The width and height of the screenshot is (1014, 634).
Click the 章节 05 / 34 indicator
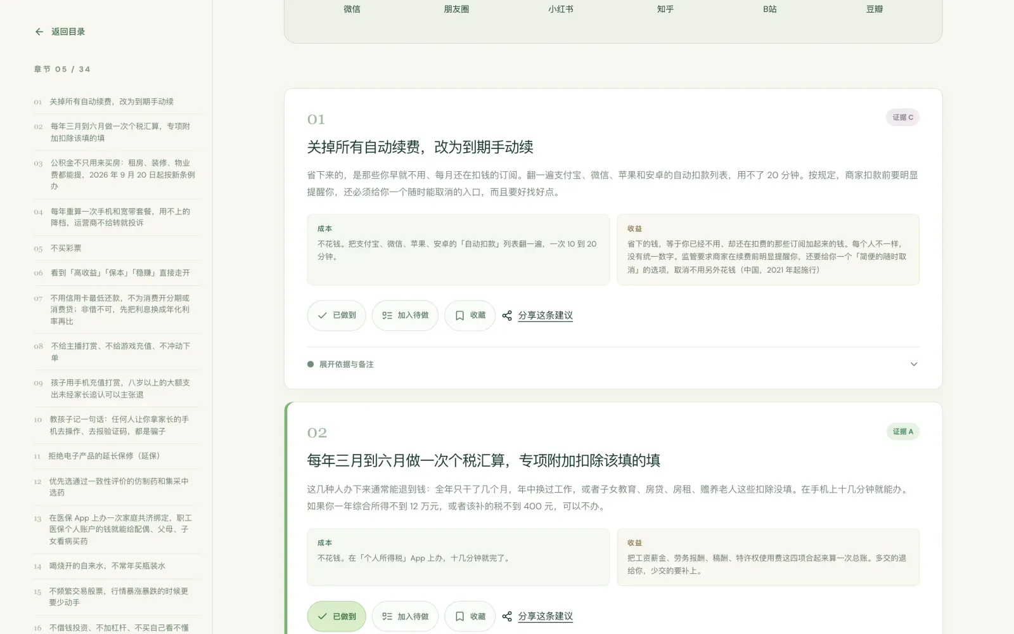(62, 69)
